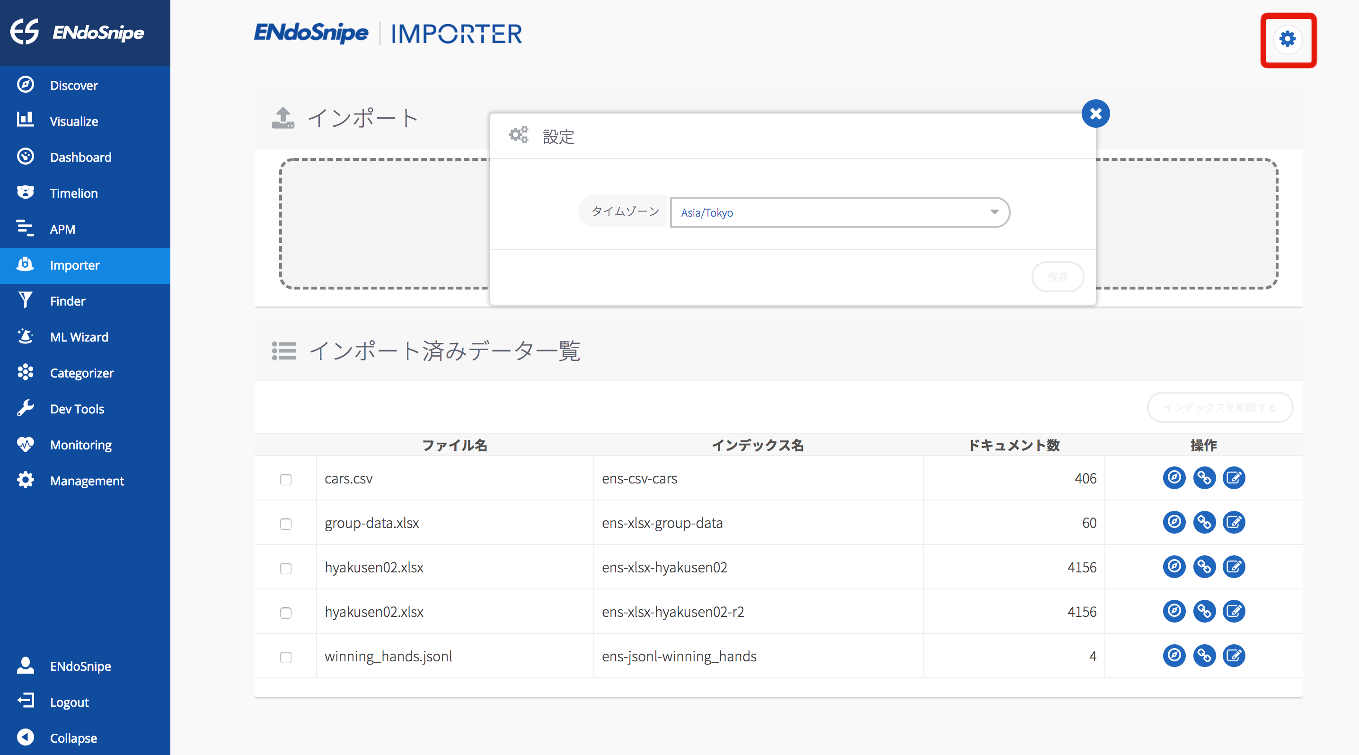Open the settings gear icon at top right
This screenshot has height=755, width=1359.
(1287, 39)
